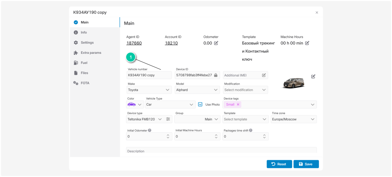The image size is (392, 177).
Task: Open device type settings sliders icon
Action: (168, 119)
